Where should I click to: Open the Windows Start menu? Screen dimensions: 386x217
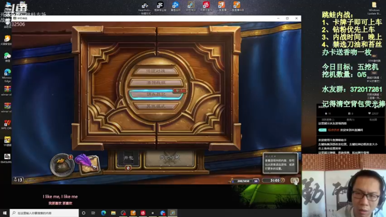click(5, 213)
